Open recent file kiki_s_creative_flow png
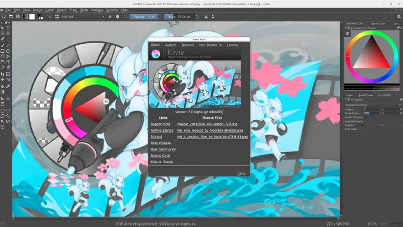Screen dimensions: 403x227 pos(213,137)
